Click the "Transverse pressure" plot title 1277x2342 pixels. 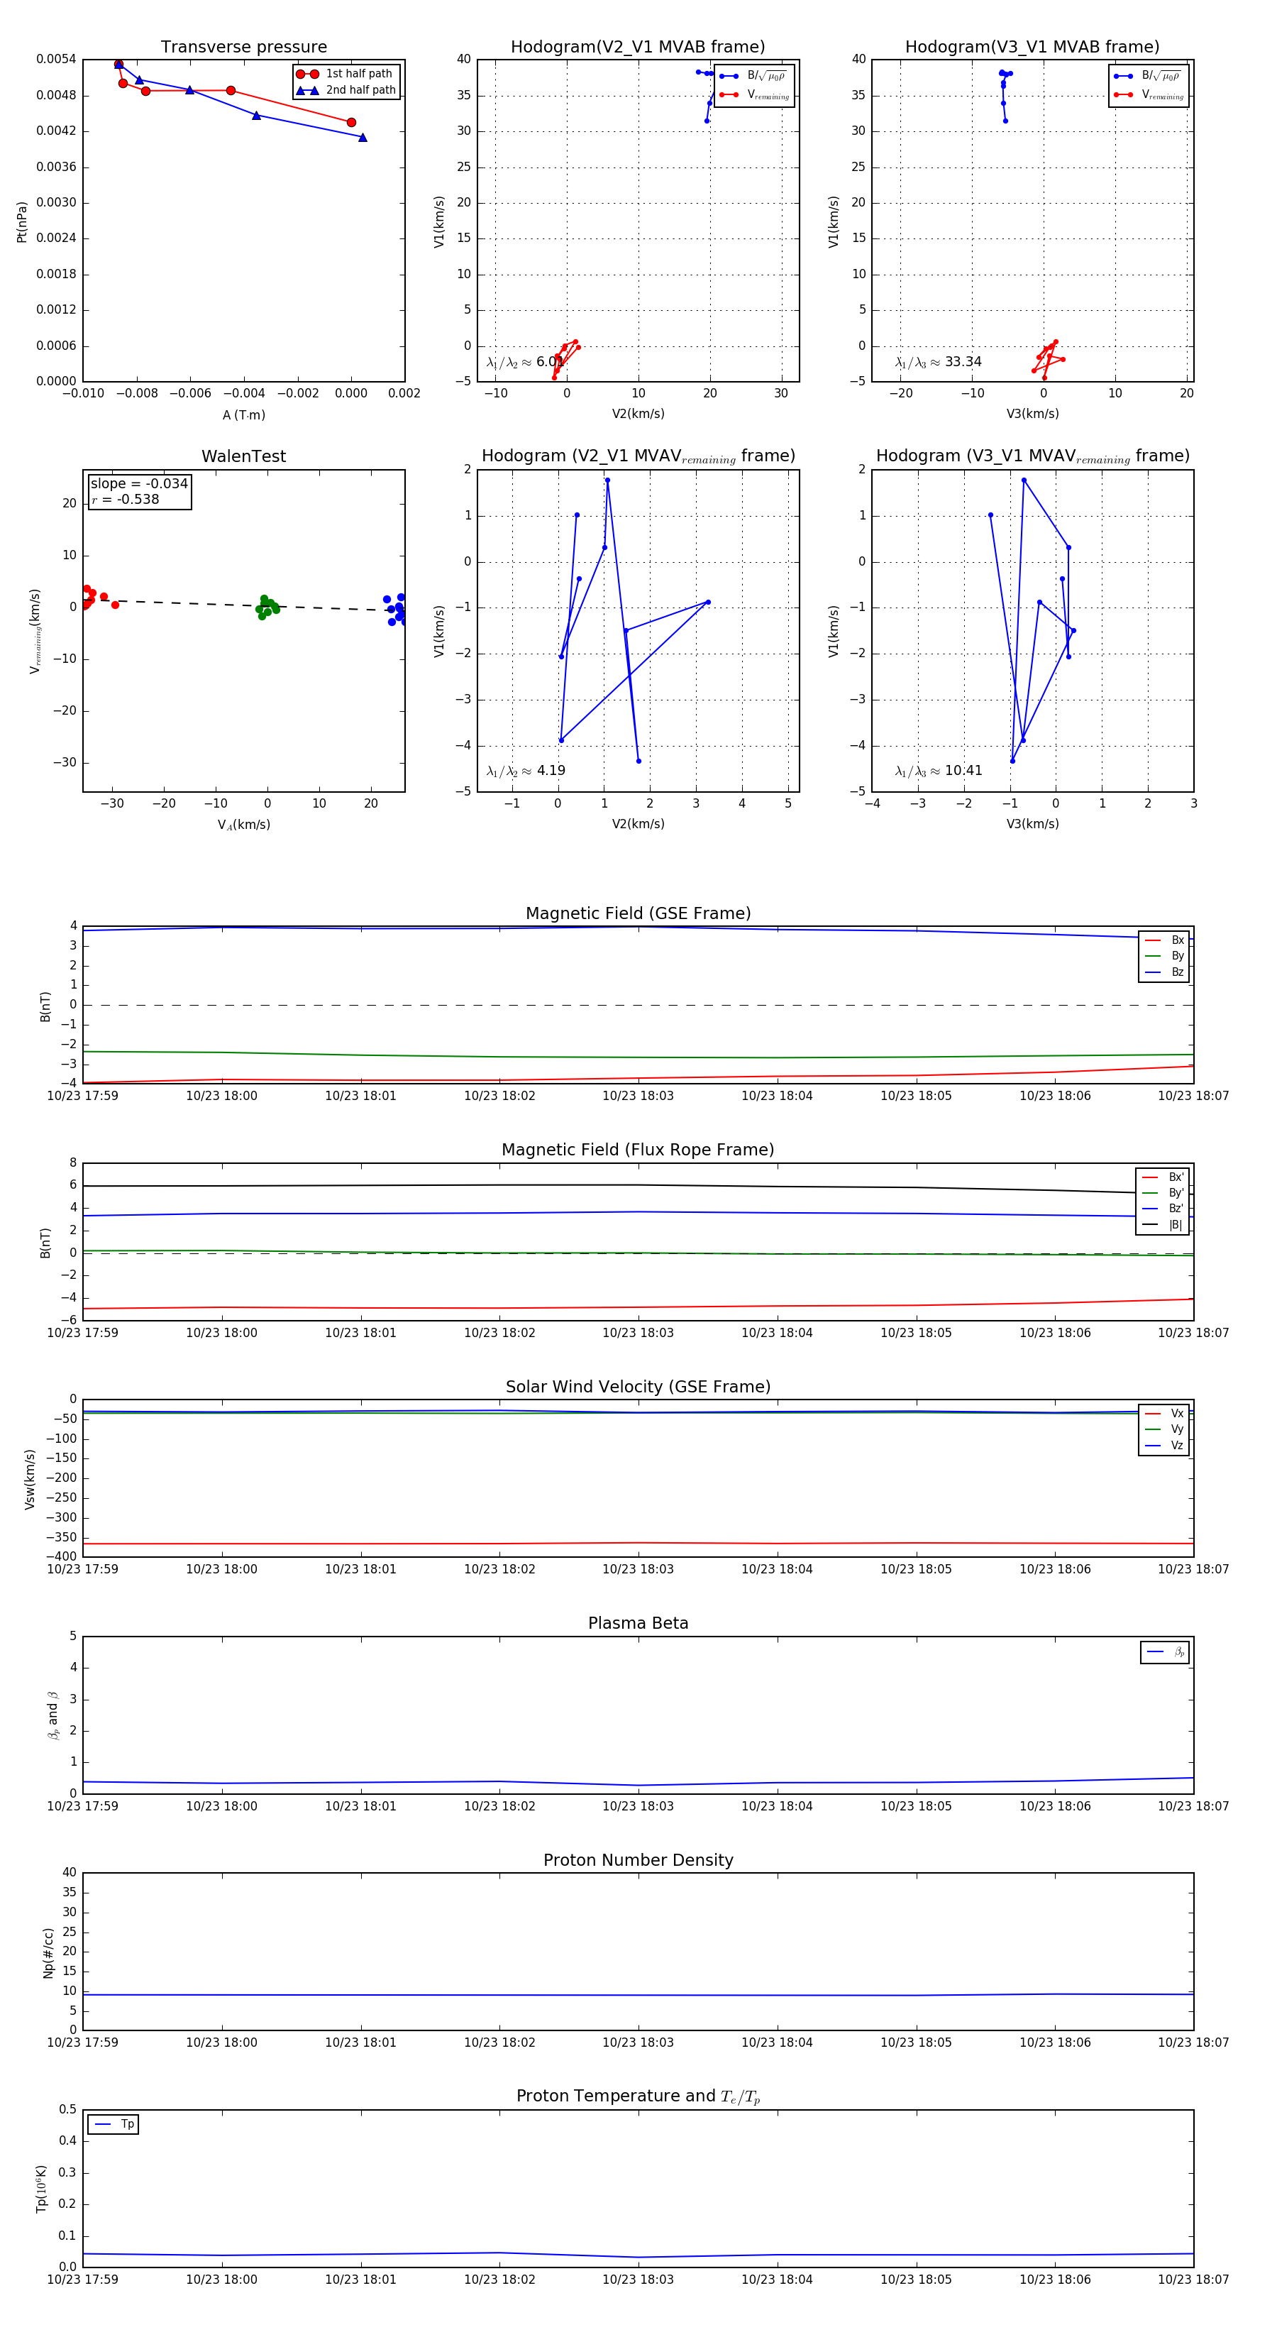pos(243,48)
